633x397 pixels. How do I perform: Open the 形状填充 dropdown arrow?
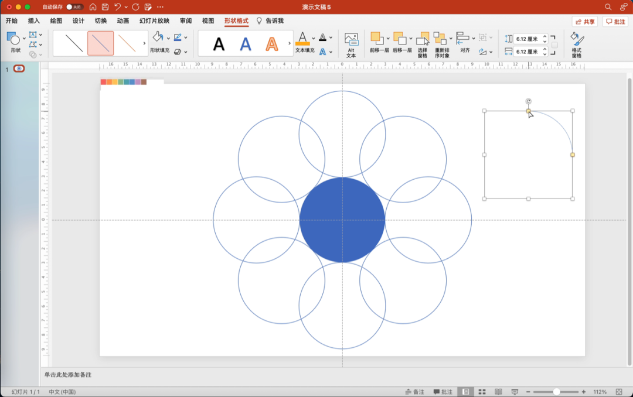(x=168, y=38)
